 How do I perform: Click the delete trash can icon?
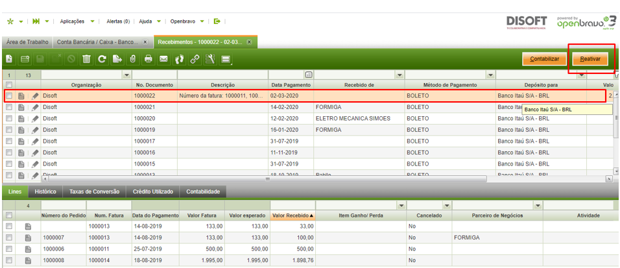point(86,59)
